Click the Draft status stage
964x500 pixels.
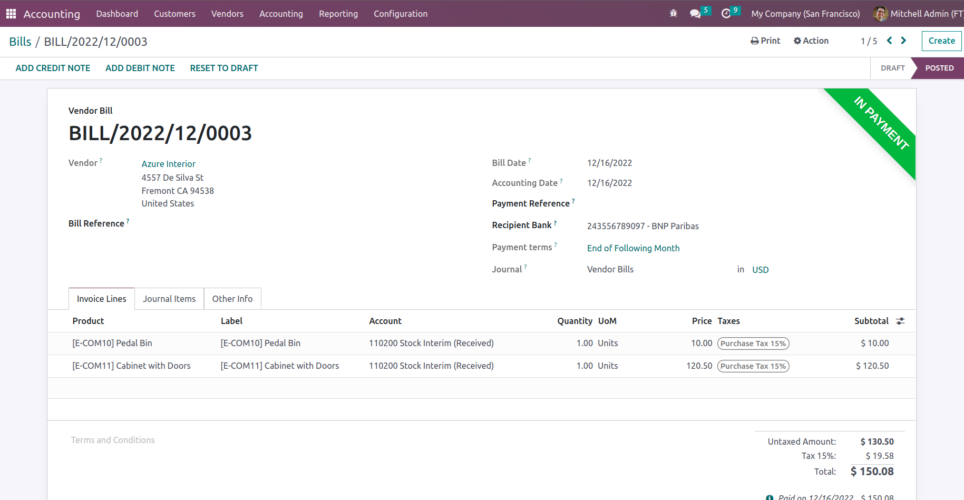click(x=892, y=68)
